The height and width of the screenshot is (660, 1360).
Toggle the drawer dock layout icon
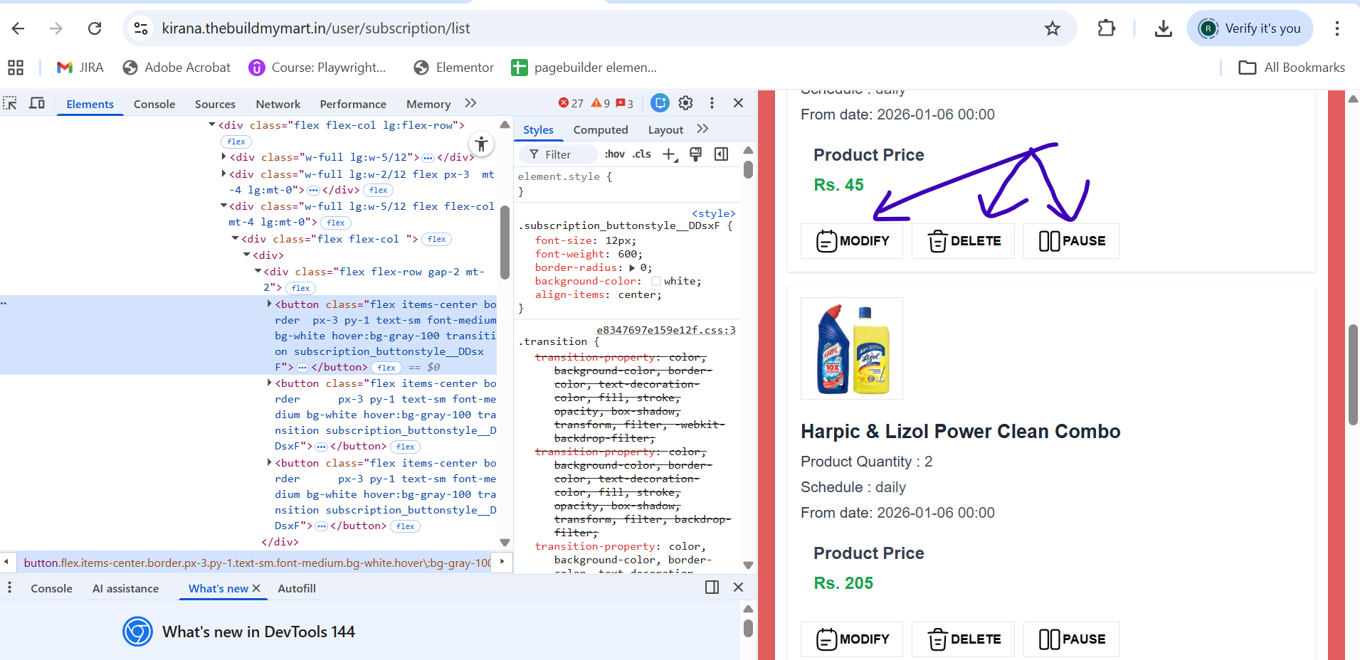pos(712,587)
